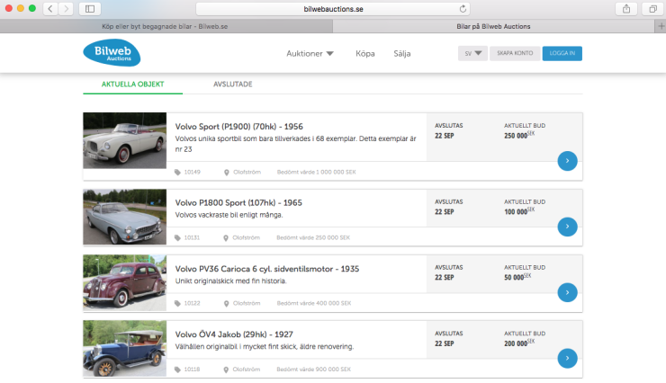Click the tag icon beside 10149

click(177, 173)
